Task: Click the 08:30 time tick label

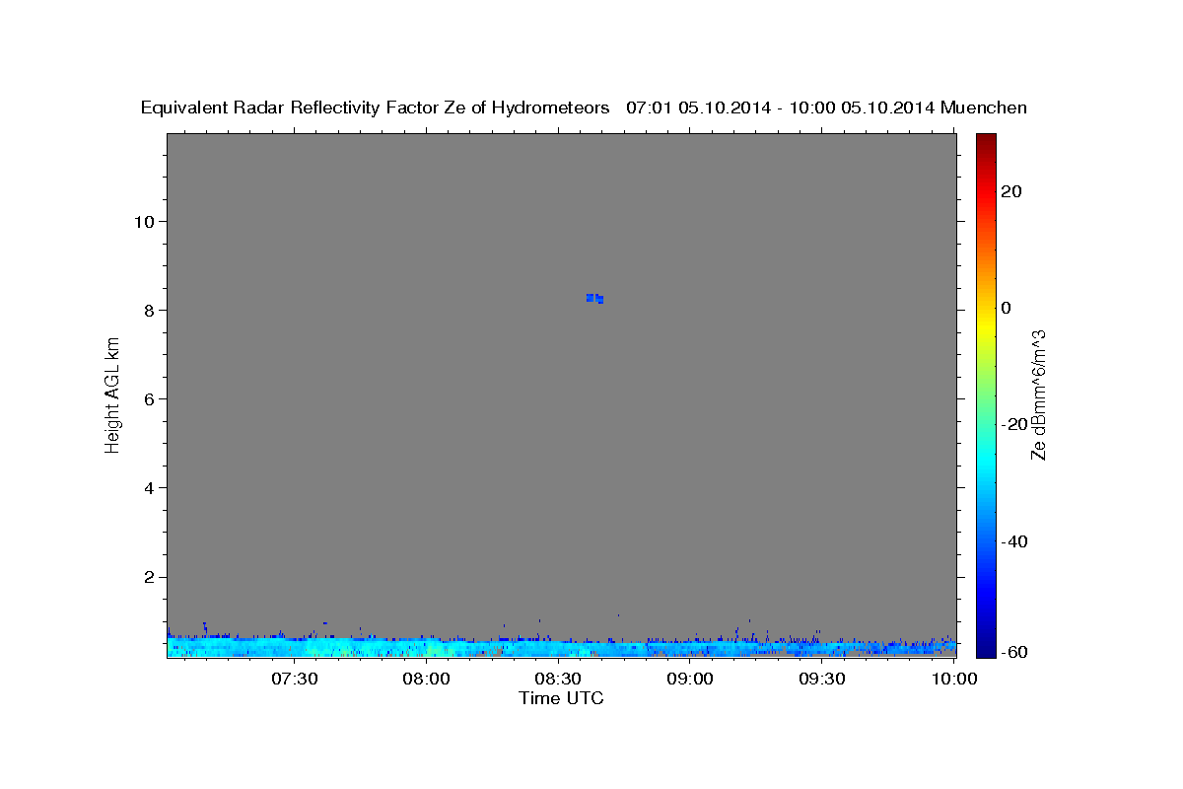Action: click(557, 679)
